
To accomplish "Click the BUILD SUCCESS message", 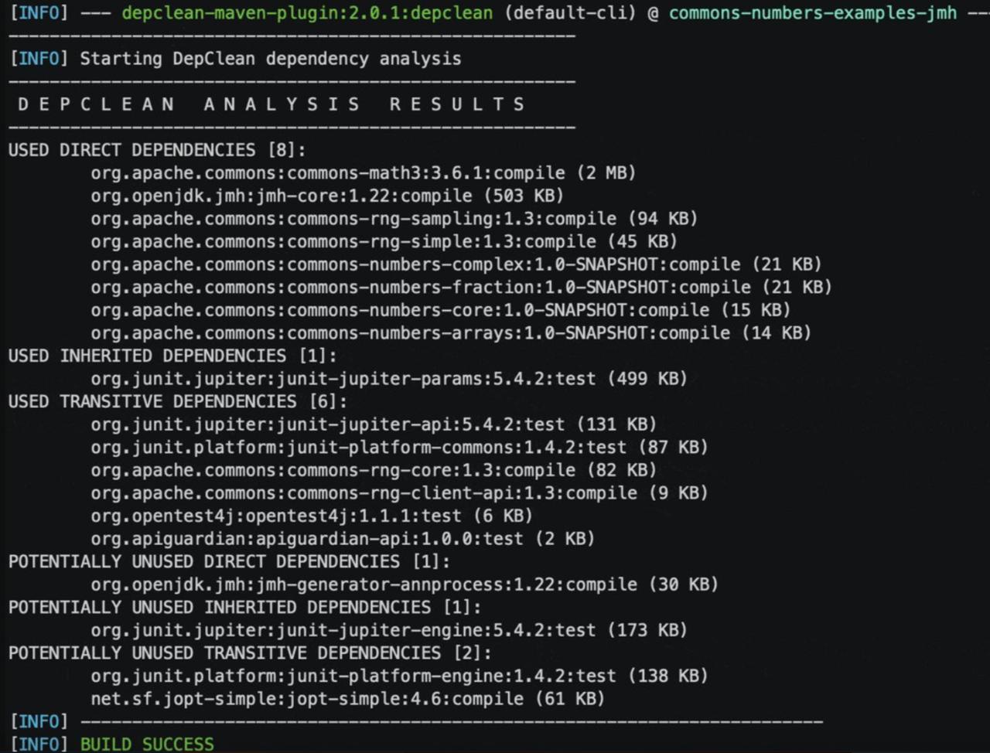I will tap(147, 744).
